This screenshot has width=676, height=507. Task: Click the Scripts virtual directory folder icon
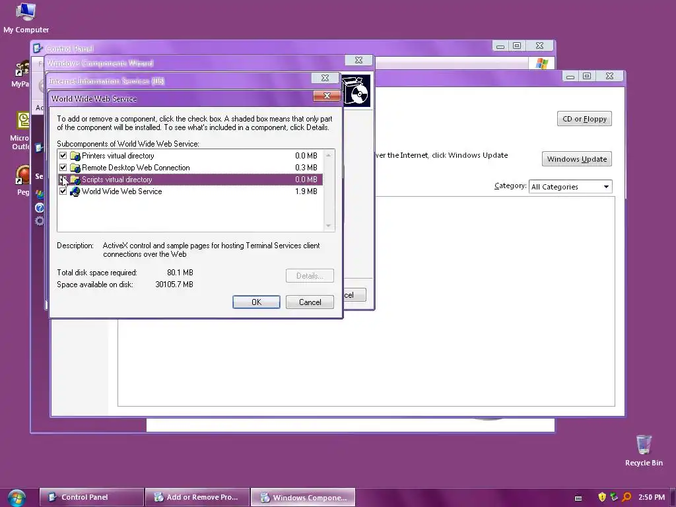click(x=75, y=180)
